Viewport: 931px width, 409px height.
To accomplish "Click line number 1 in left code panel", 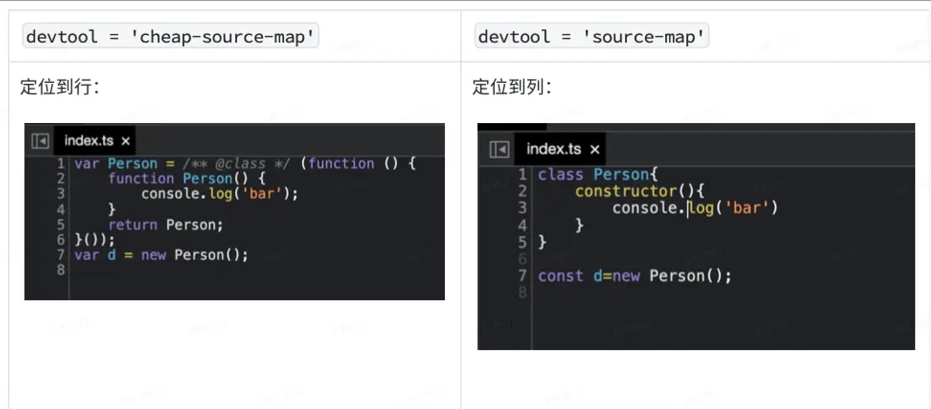I will point(61,164).
